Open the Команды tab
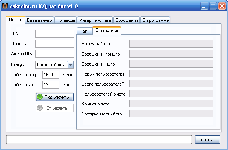The height and width of the screenshot is (150, 228). [66, 20]
